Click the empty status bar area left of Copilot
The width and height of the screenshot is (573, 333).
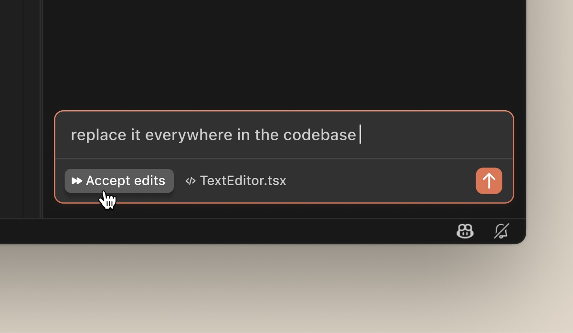(239, 232)
